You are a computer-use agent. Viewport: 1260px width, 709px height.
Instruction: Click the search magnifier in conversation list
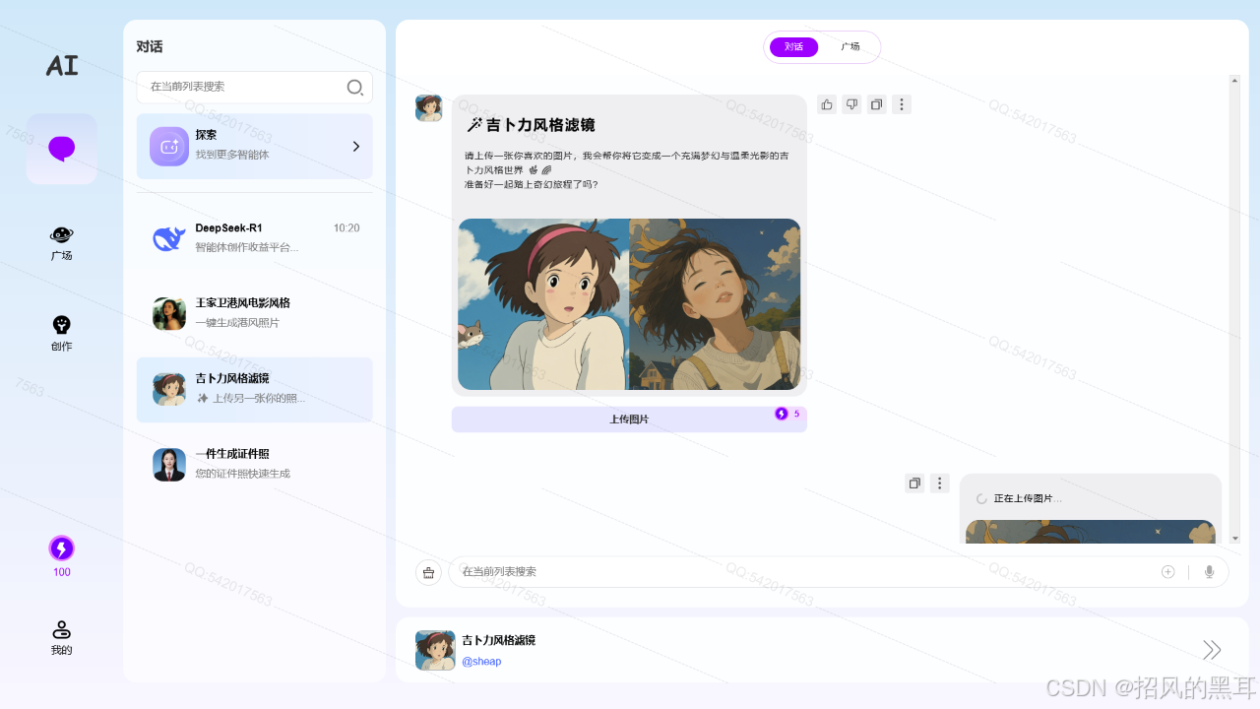[x=355, y=87]
